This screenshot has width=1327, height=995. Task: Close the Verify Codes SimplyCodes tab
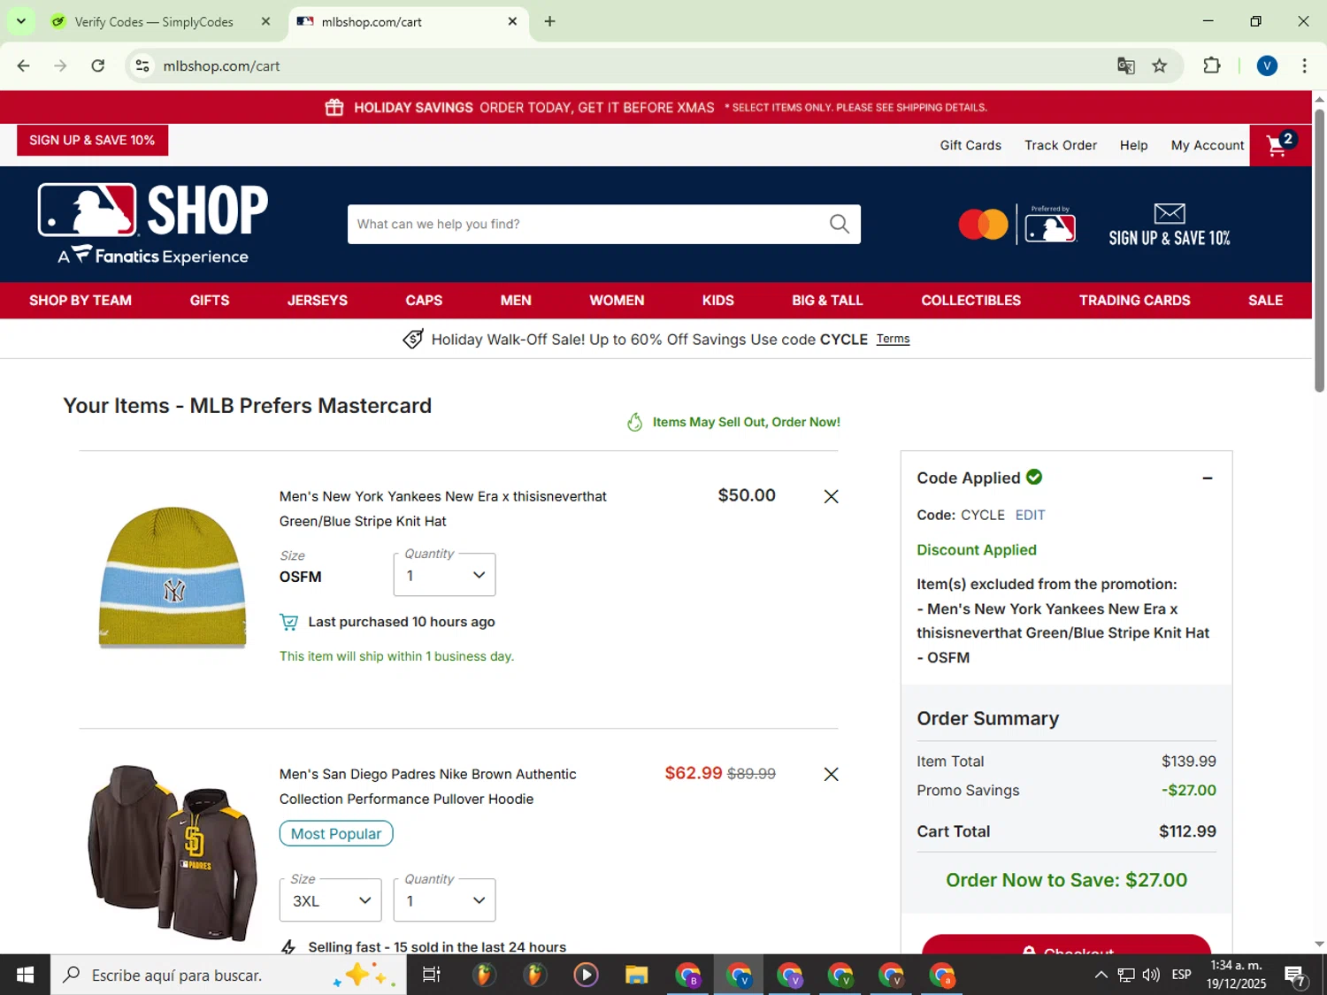265,21
